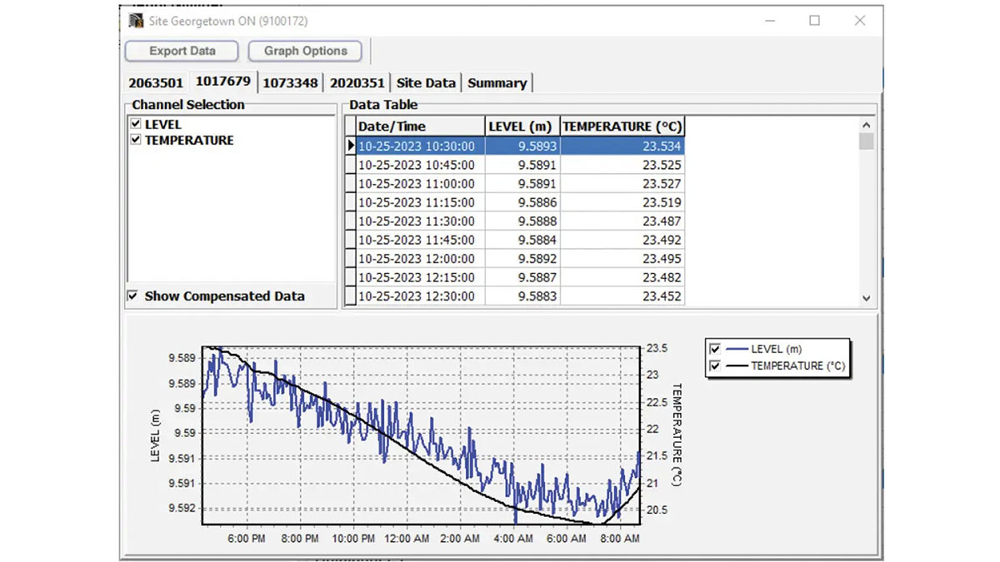This screenshot has width=1000, height=562.
Task: Minimize the Site Georgetown ON window
Action: pos(770,21)
